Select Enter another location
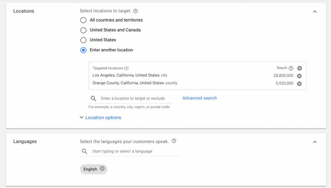331x188 pixels. pyautogui.click(x=83, y=50)
